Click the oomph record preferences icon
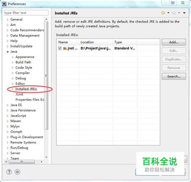The width and height of the screenshot is (191, 182). click(x=17, y=172)
